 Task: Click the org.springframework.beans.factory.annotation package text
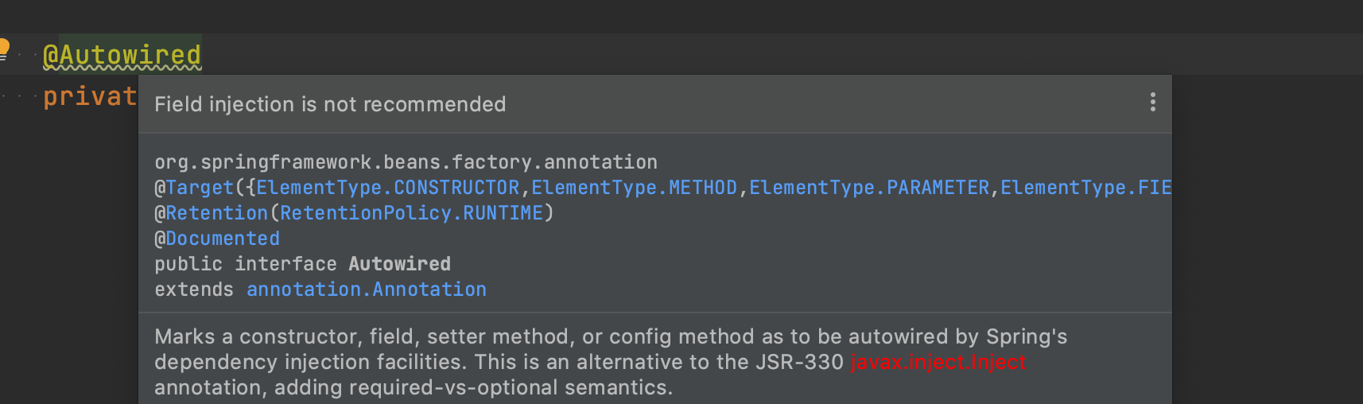click(x=406, y=162)
